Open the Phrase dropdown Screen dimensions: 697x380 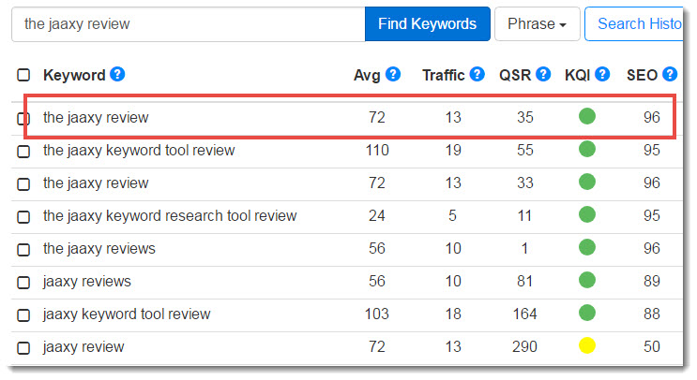(x=537, y=24)
